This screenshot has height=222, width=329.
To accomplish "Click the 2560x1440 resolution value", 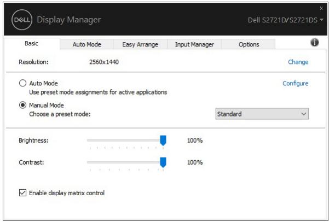I will click(104, 62).
